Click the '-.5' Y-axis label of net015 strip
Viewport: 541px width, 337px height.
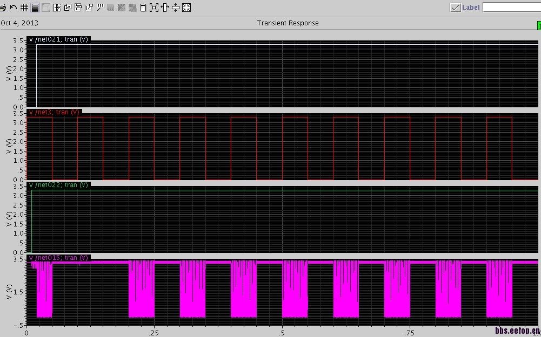click(x=18, y=325)
